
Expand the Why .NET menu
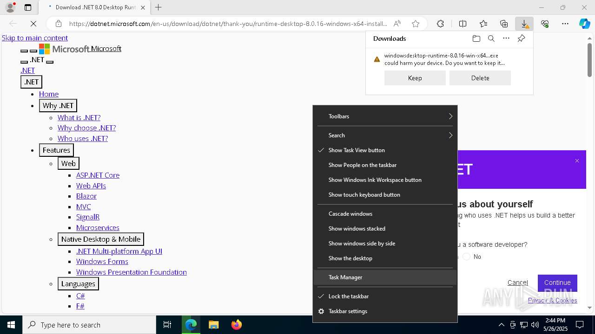(58, 106)
